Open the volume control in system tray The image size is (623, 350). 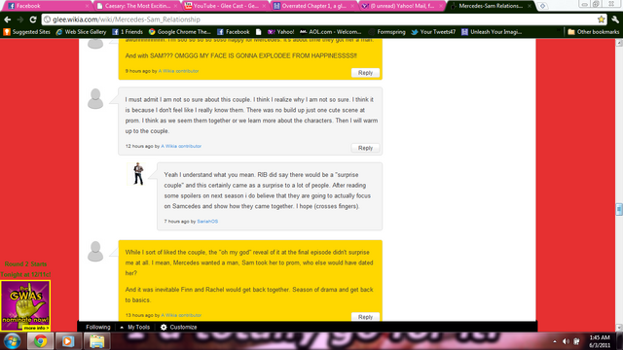tap(566, 341)
